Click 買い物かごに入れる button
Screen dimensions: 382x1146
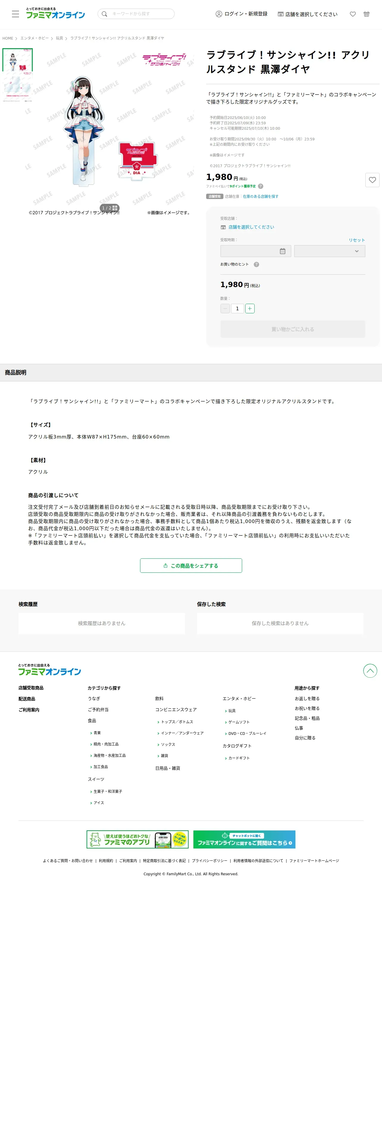[x=293, y=329]
